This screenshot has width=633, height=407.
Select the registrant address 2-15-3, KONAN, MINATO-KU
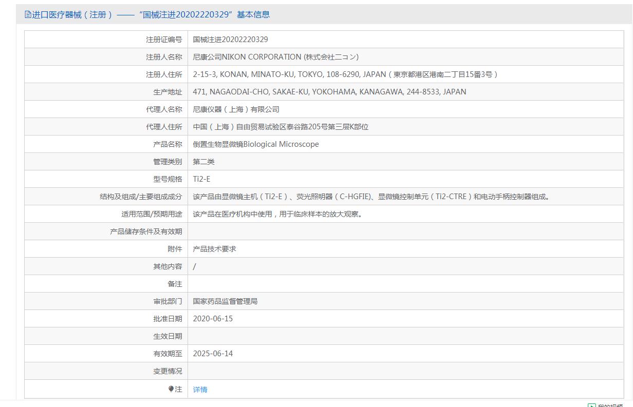pos(345,74)
